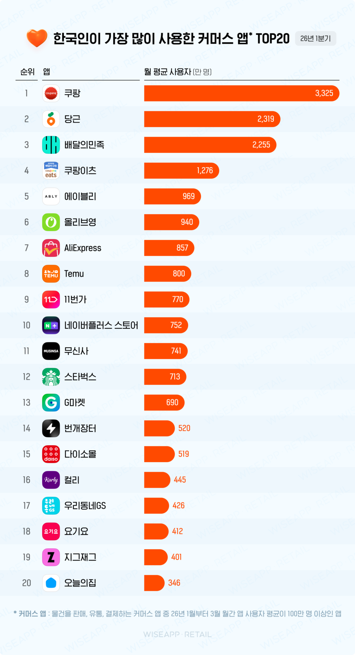Screen dimensions: 355x655
Task: Click the purple Kurly icon
Action: point(51,480)
